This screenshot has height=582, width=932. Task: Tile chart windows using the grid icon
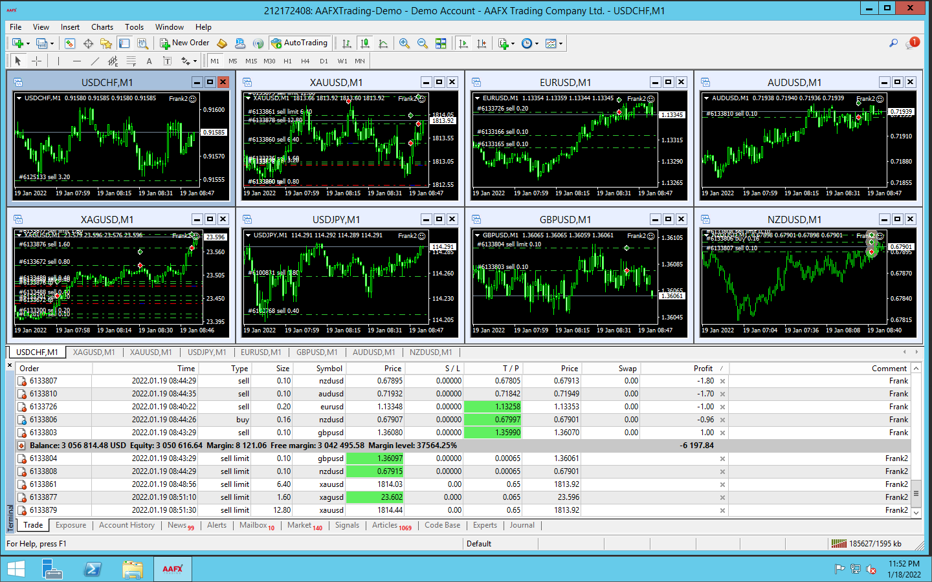click(441, 43)
